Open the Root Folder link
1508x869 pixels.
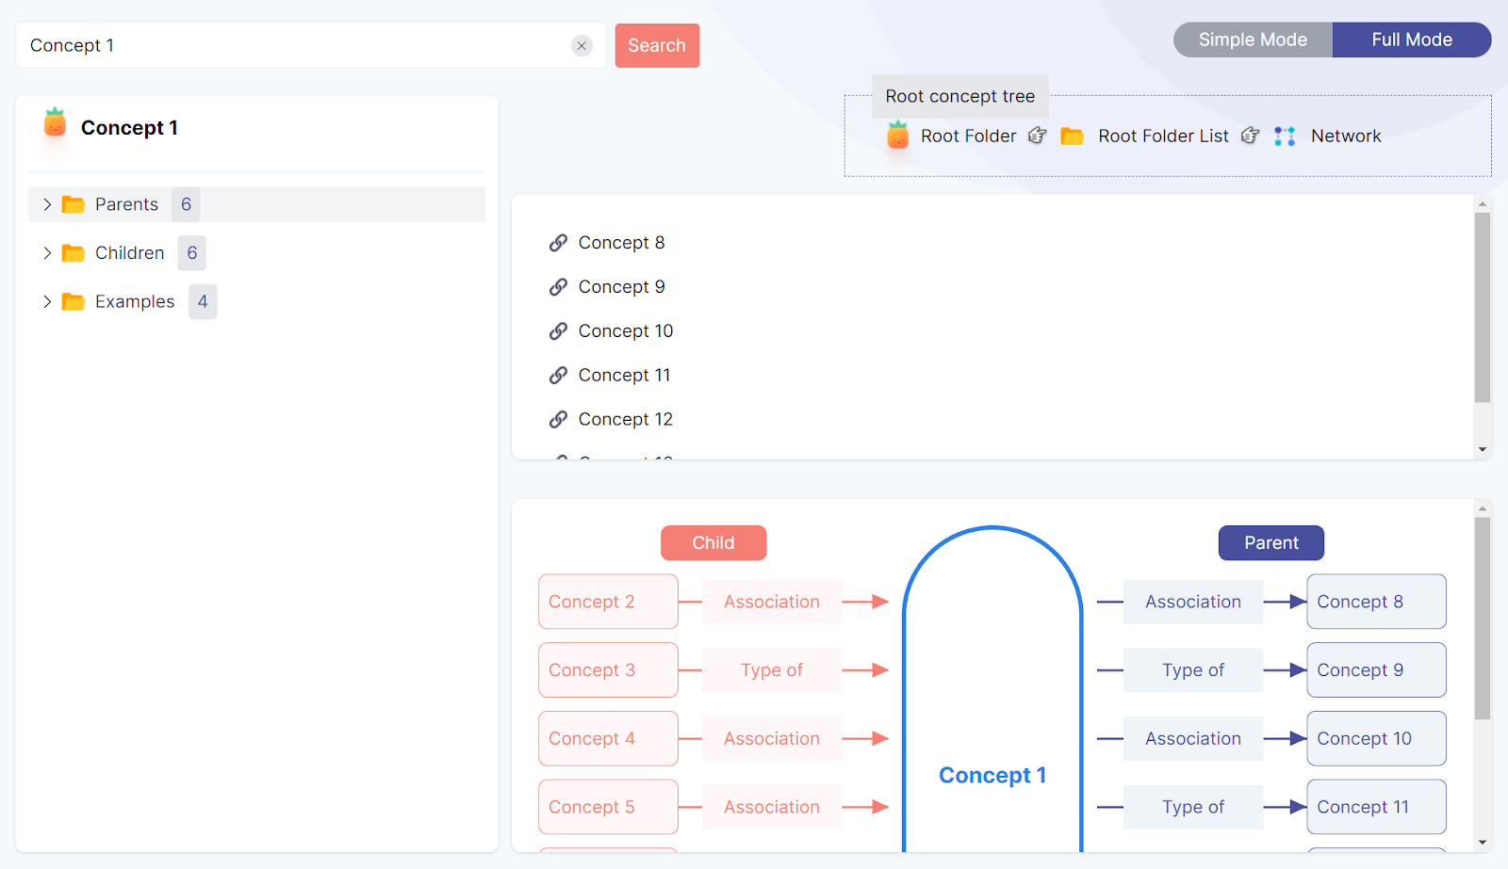click(x=968, y=136)
